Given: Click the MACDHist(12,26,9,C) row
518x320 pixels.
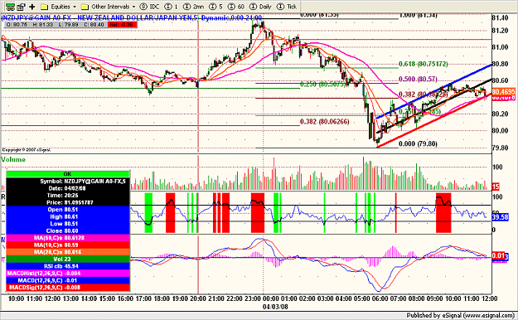Looking at the screenshot, I should coord(68,274).
